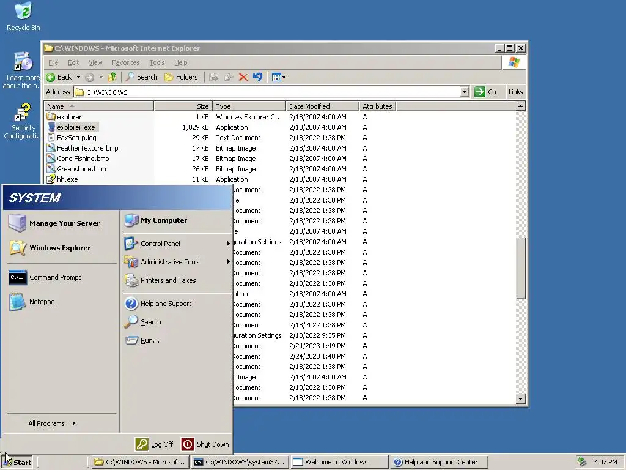Click the Links toolbar label
The image size is (626, 470).
(x=515, y=92)
